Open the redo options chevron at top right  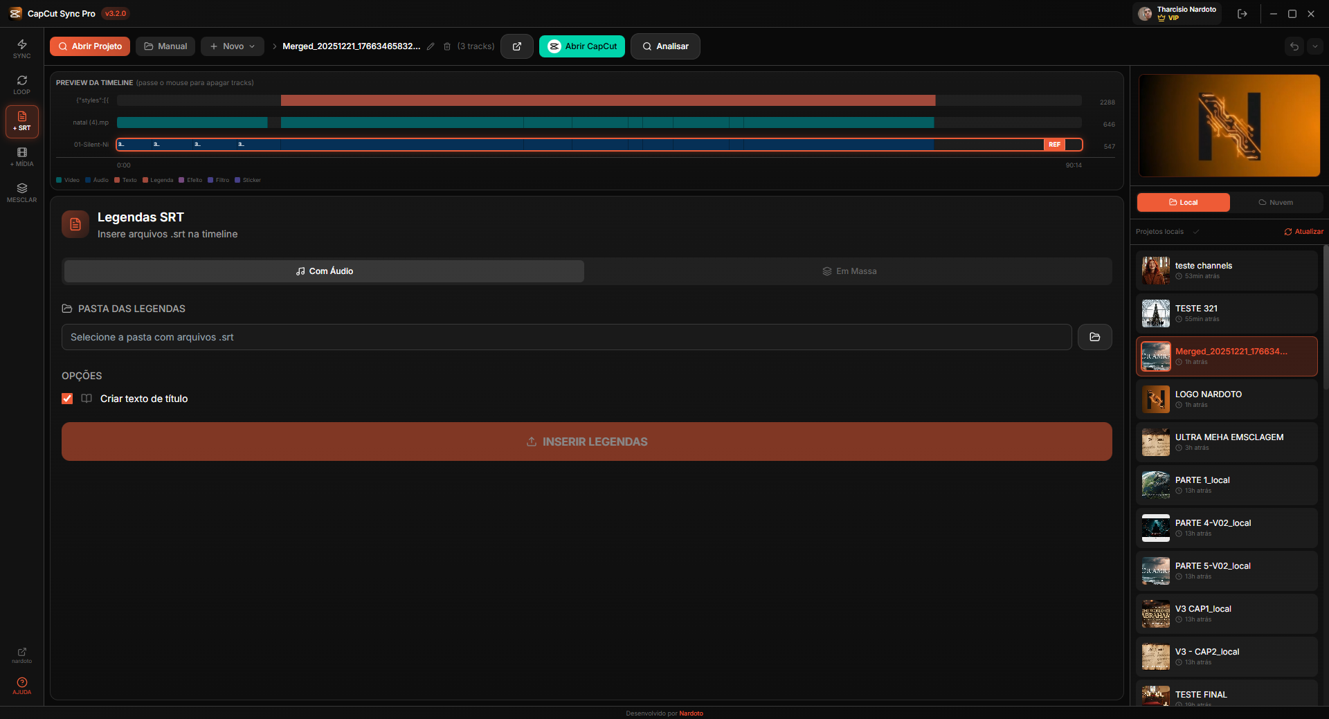[x=1315, y=46]
